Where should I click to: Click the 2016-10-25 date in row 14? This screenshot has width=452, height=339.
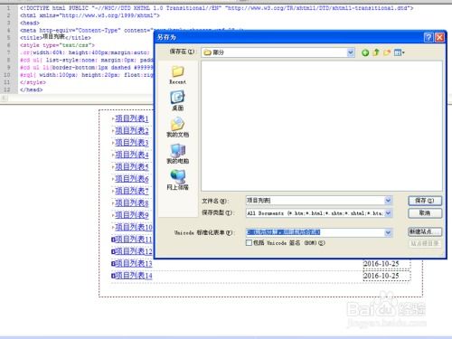(381, 276)
